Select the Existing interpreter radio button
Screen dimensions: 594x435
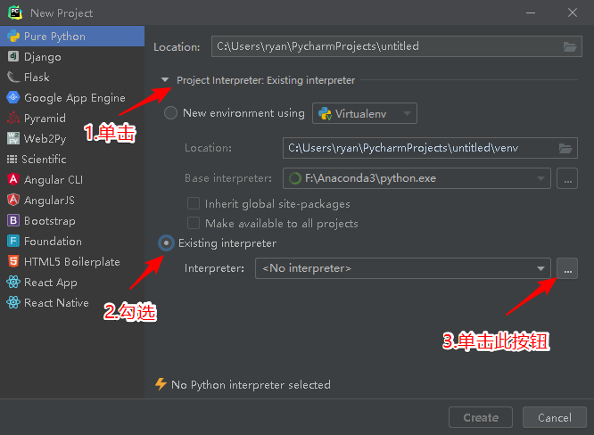(167, 242)
